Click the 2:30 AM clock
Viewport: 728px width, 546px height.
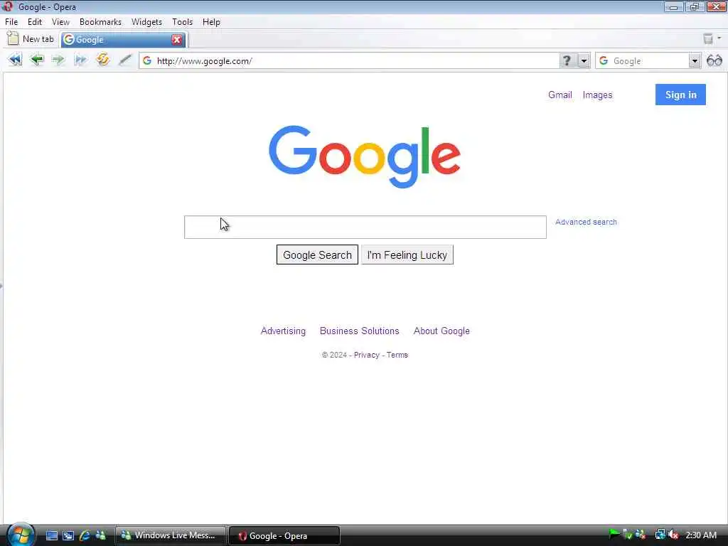coord(700,535)
